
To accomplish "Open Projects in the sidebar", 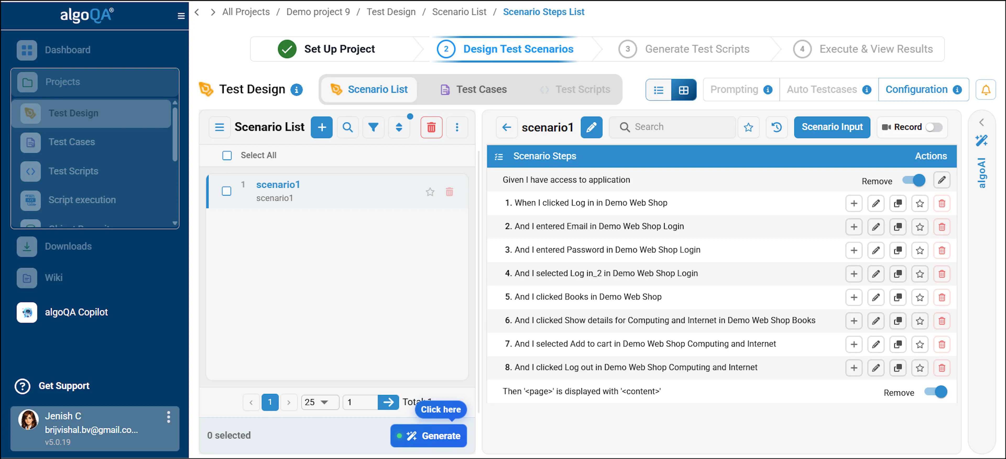I will [95, 82].
